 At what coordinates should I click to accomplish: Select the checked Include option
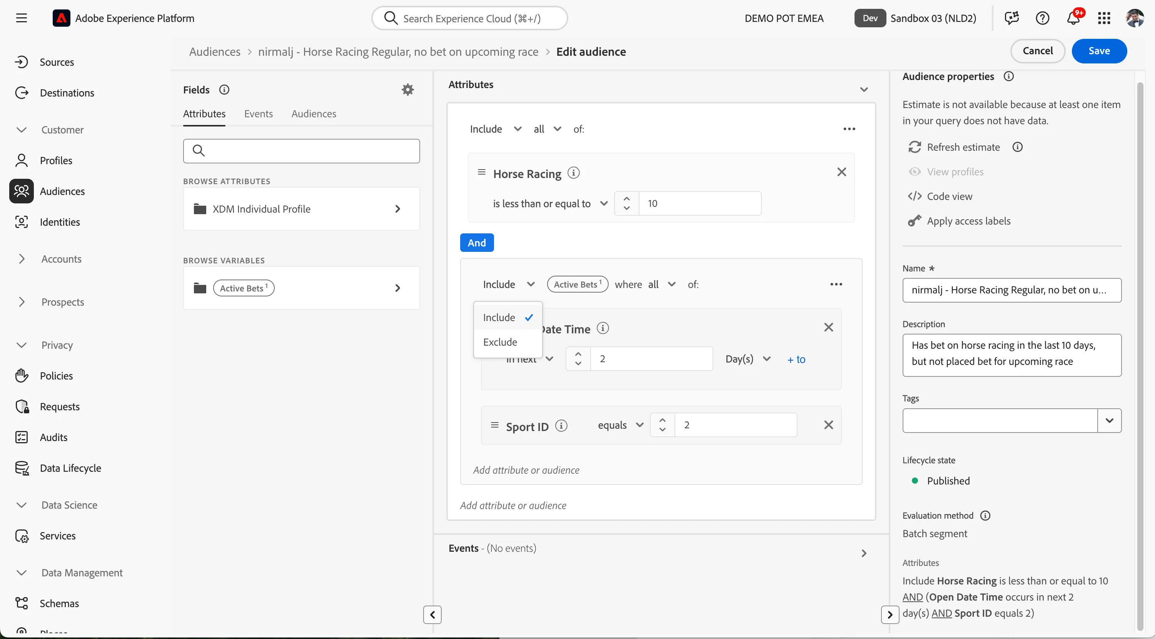507,317
